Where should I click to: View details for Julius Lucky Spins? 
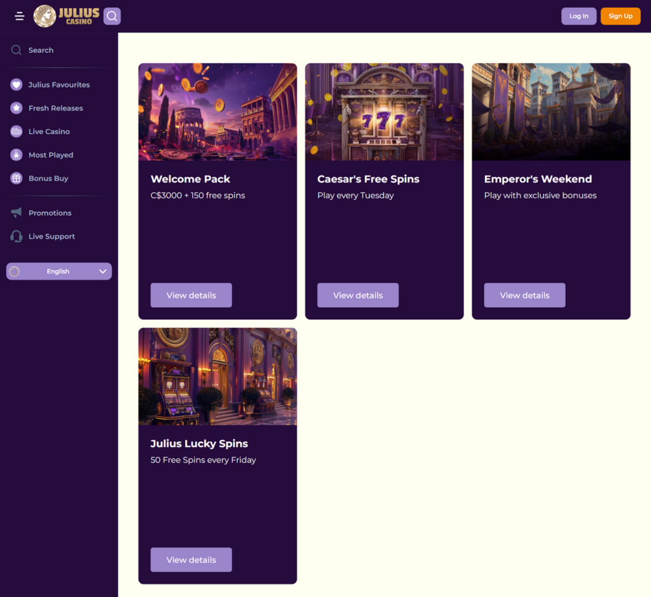[191, 560]
